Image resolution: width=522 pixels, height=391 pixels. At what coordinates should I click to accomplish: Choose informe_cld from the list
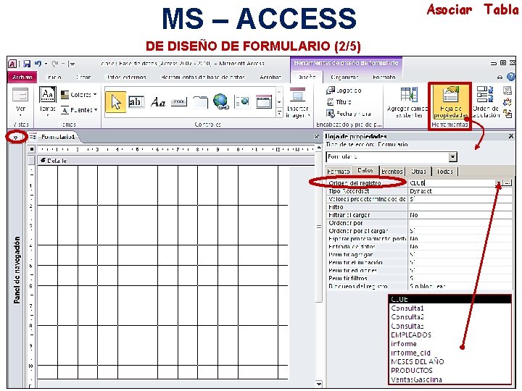coord(410,353)
